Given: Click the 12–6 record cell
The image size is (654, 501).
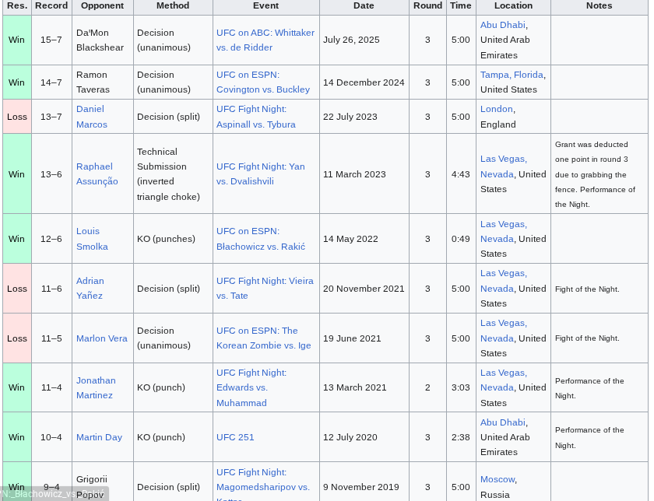Looking at the screenshot, I should point(51,239).
